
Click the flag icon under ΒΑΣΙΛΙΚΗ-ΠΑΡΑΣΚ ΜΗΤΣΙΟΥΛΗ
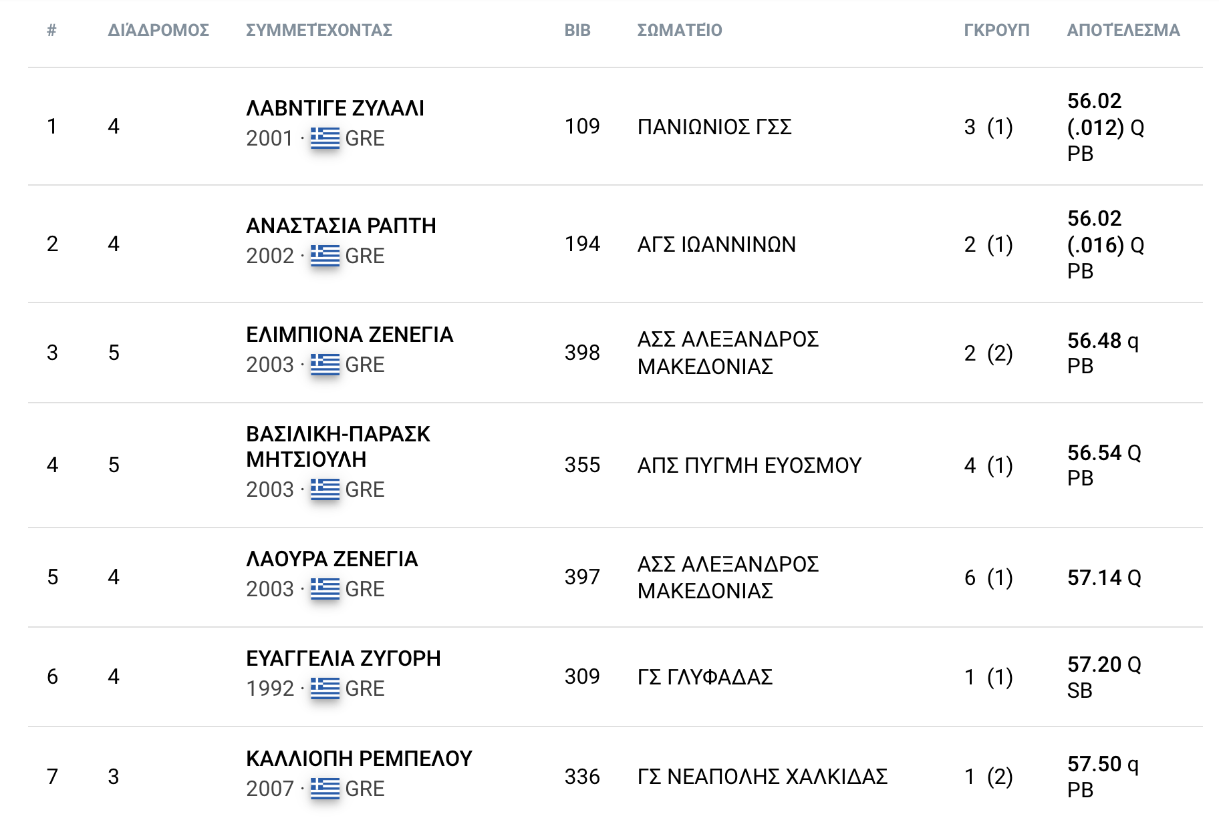[325, 489]
